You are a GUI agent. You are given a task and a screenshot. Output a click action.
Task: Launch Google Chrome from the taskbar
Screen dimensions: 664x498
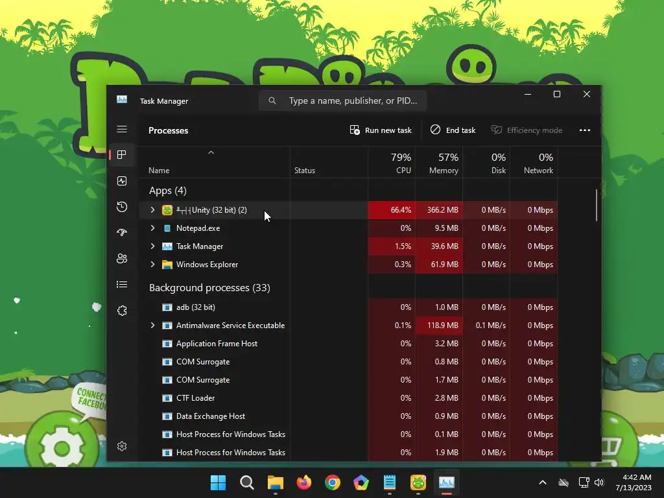pyautogui.click(x=333, y=482)
